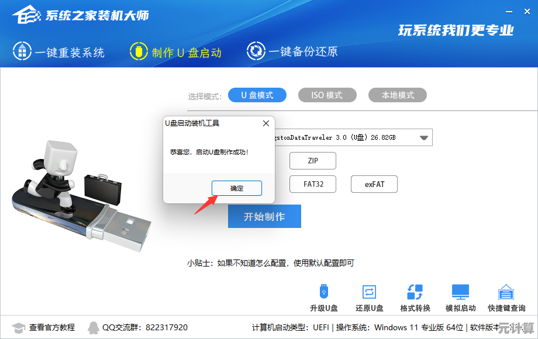Select the exFAT format option

click(374, 184)
